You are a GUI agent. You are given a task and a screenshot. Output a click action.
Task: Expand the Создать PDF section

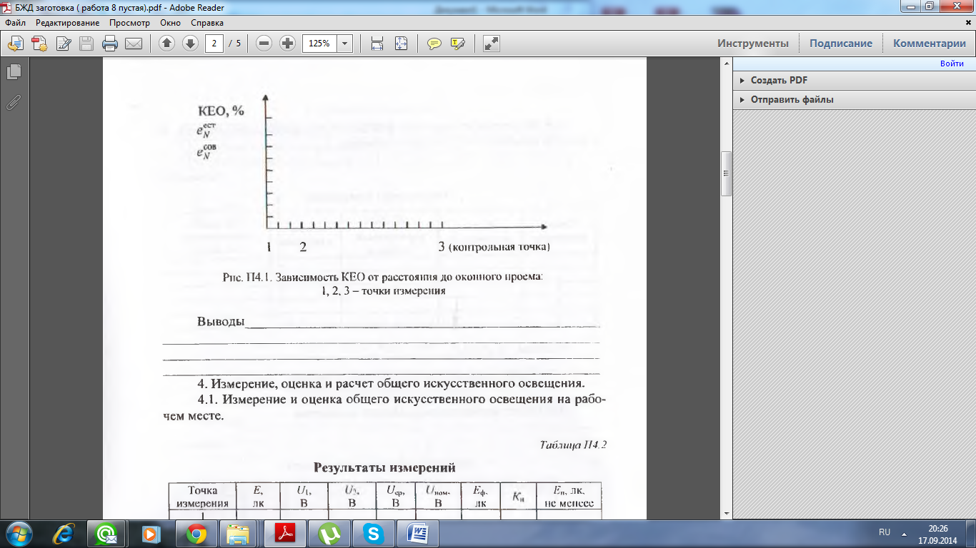click(x=779, y=81)
